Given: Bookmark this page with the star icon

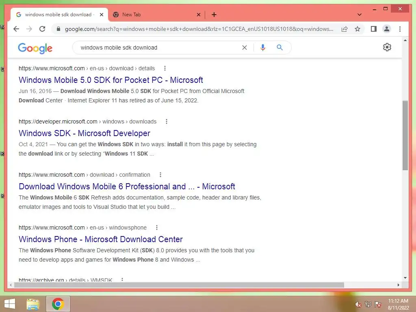Looking at the screenshot, I should 357,29.
